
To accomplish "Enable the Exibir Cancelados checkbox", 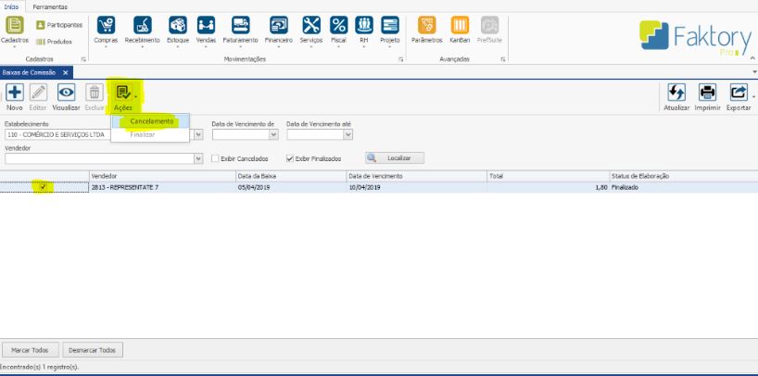I will pos(216,158).
